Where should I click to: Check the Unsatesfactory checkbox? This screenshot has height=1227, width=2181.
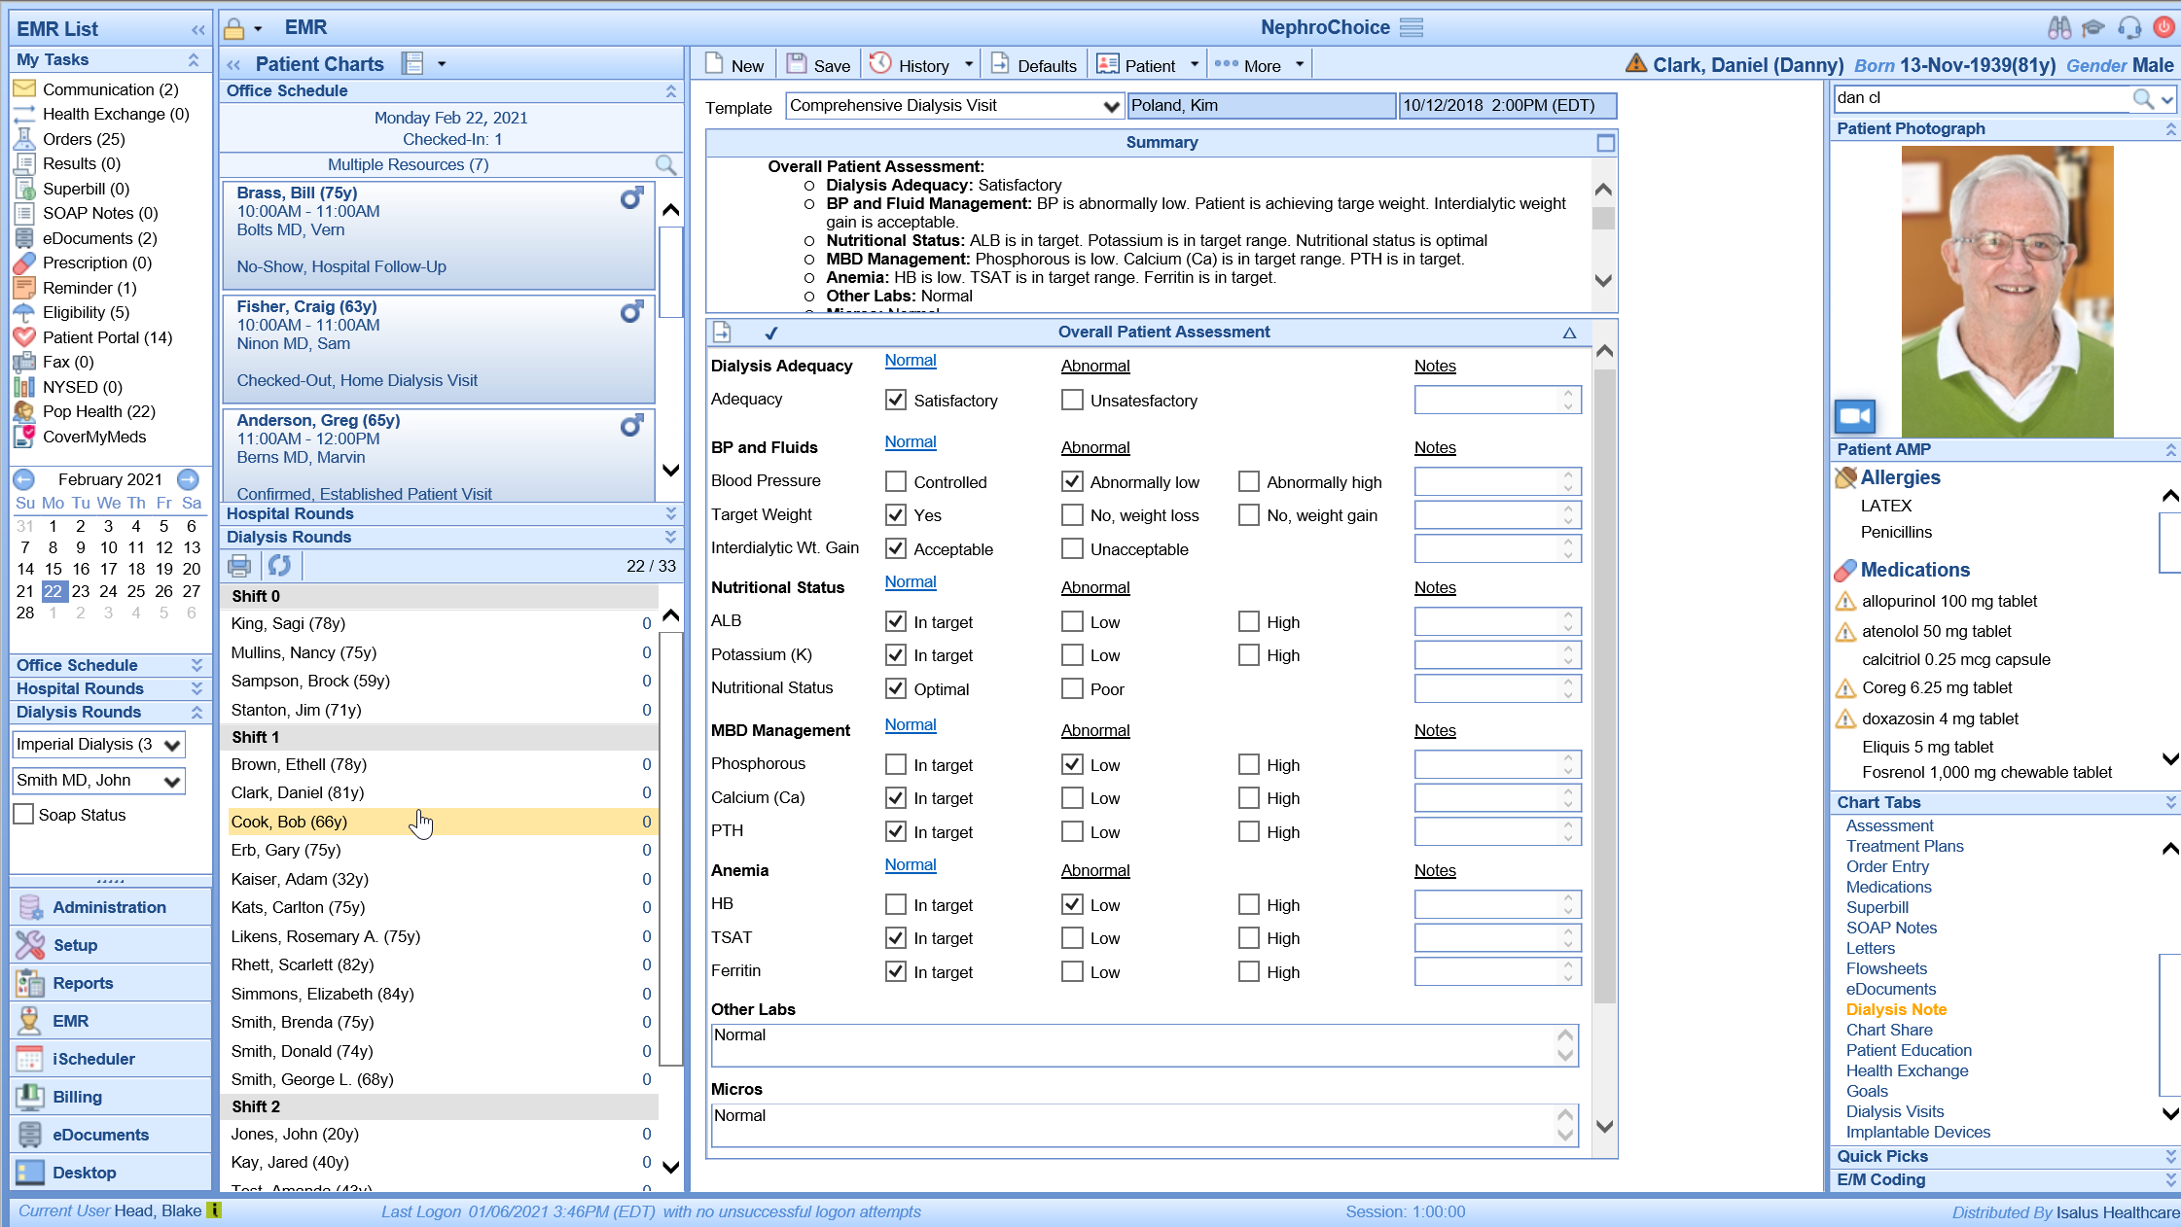pos(1072,400)
